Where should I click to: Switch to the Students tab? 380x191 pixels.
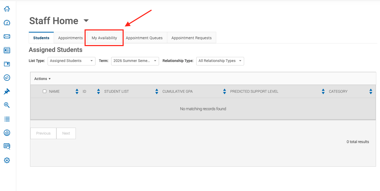tap(41, 38)
